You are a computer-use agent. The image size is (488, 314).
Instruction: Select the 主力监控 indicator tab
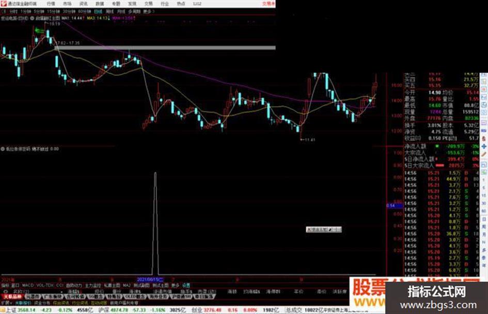93,285
